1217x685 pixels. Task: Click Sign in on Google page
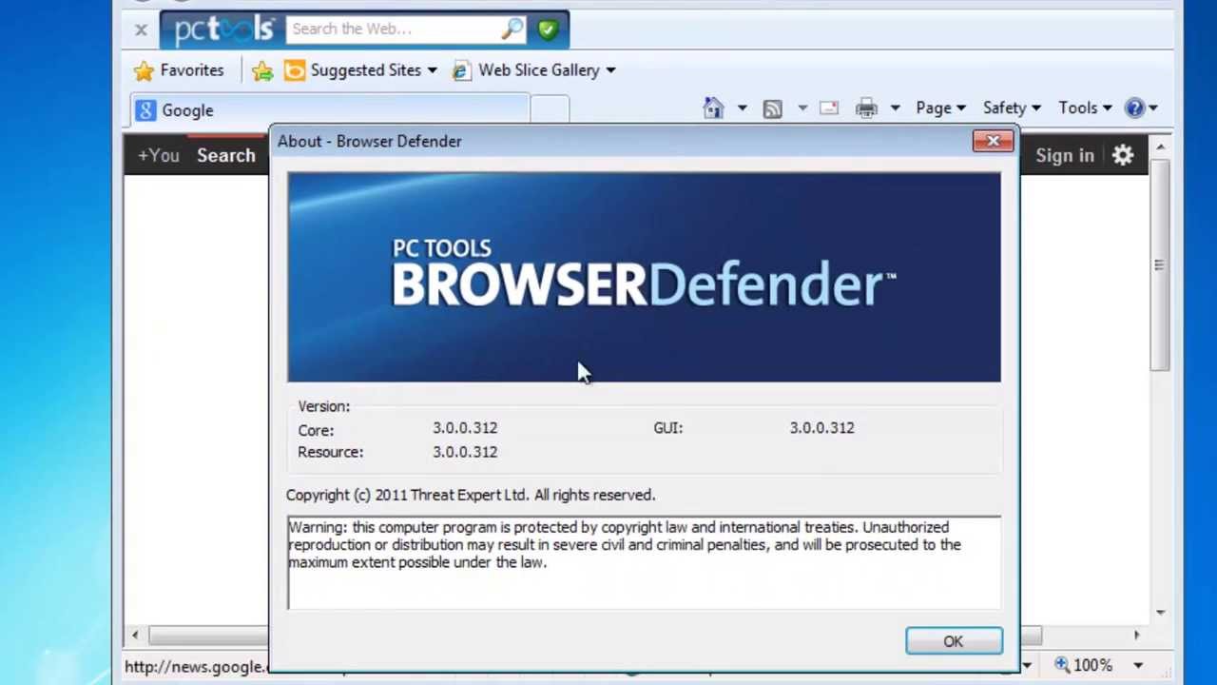(x=1064, y=155)
